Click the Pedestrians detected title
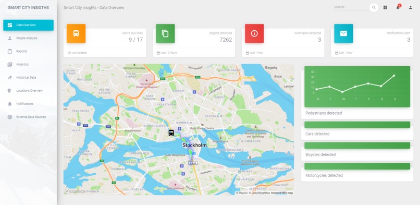Image resolution: width=420 pixels, height=205 pixels. [x=324, y=113]
